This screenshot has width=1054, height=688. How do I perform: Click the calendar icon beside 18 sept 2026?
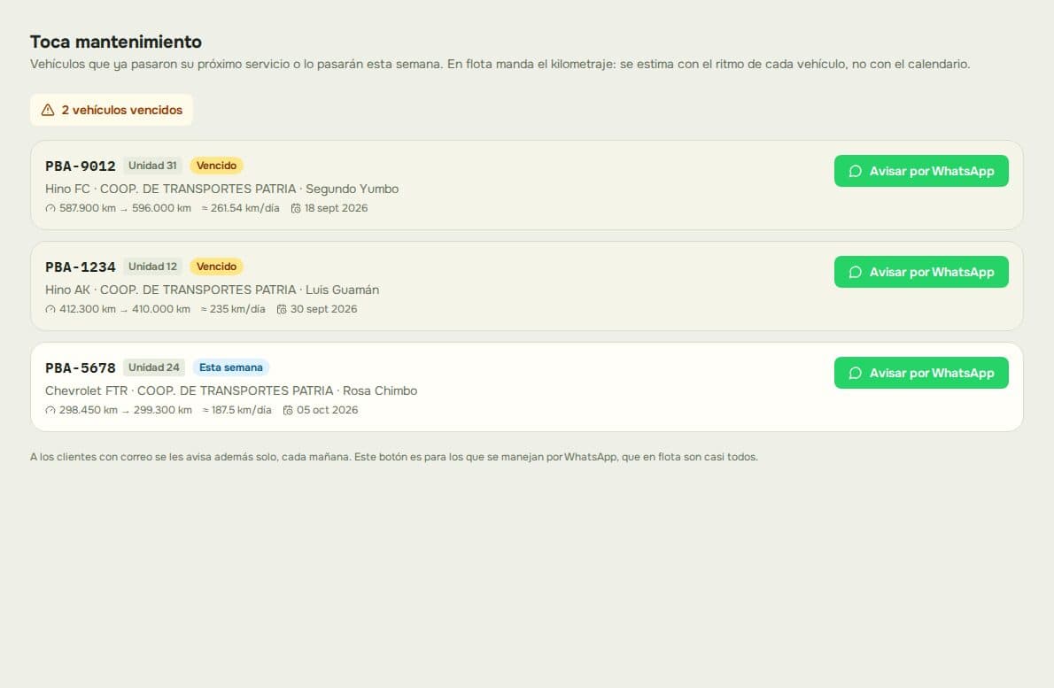click(296, 208)
